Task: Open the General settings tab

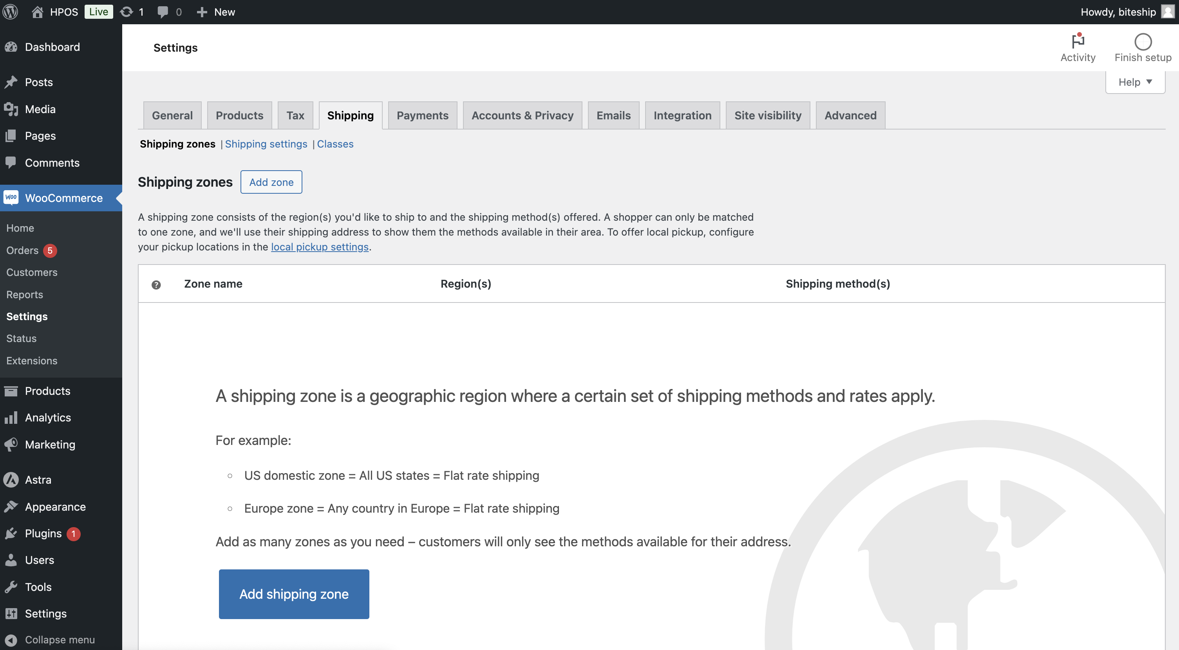Action: (172, 115)
